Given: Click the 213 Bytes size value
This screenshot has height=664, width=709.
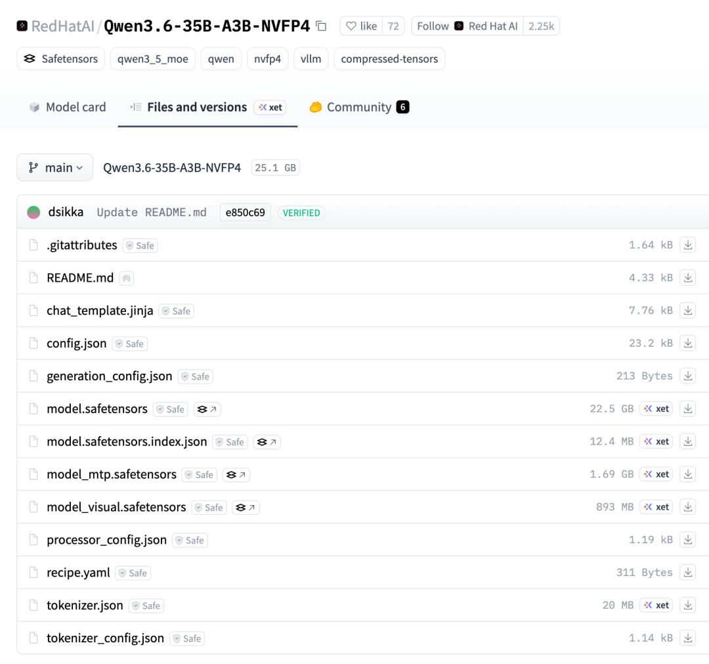Looking at the screenshot, I should 645,376.
